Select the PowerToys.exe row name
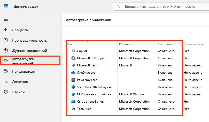Viewport: 209px width, 122px height. point(87,80)
